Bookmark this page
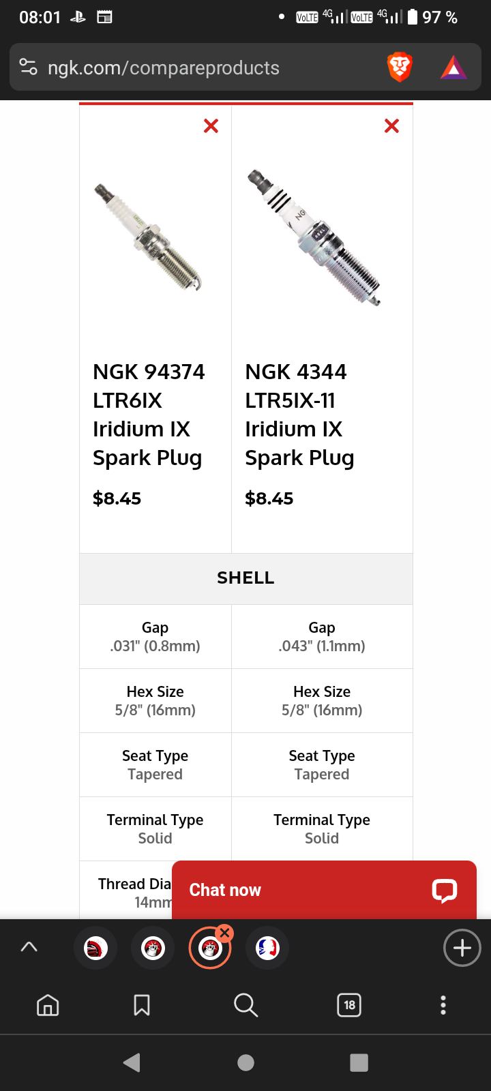 142,1005
